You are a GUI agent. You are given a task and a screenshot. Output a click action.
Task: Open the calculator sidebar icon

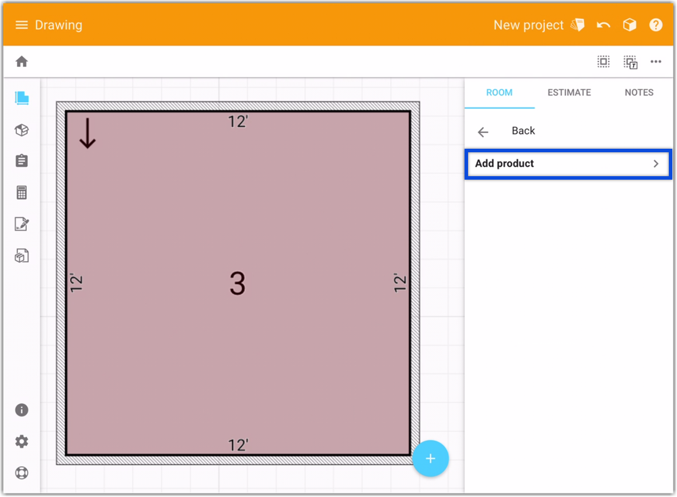[x=22, y=192]
